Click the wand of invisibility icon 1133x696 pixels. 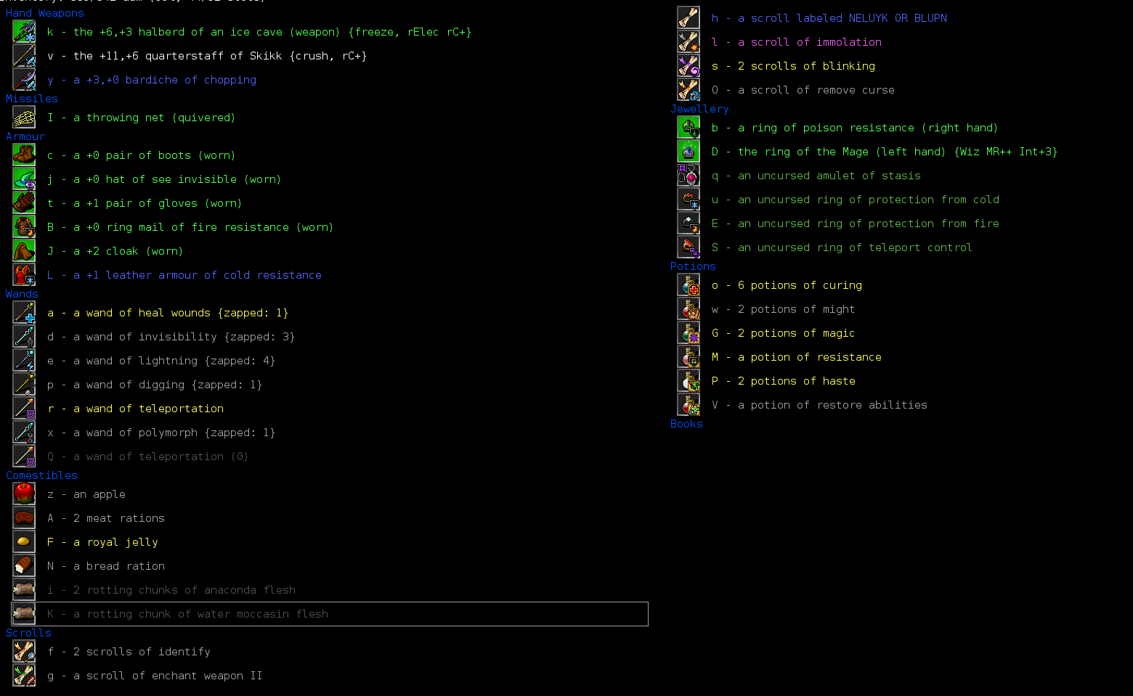(24, 337)
